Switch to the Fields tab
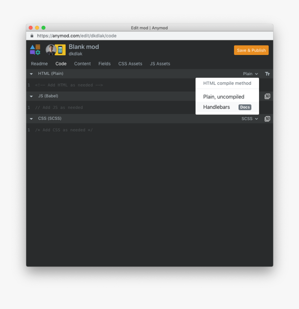Viewport: 299px width, 309px height. pyautogui.click(x=104, y=64)
